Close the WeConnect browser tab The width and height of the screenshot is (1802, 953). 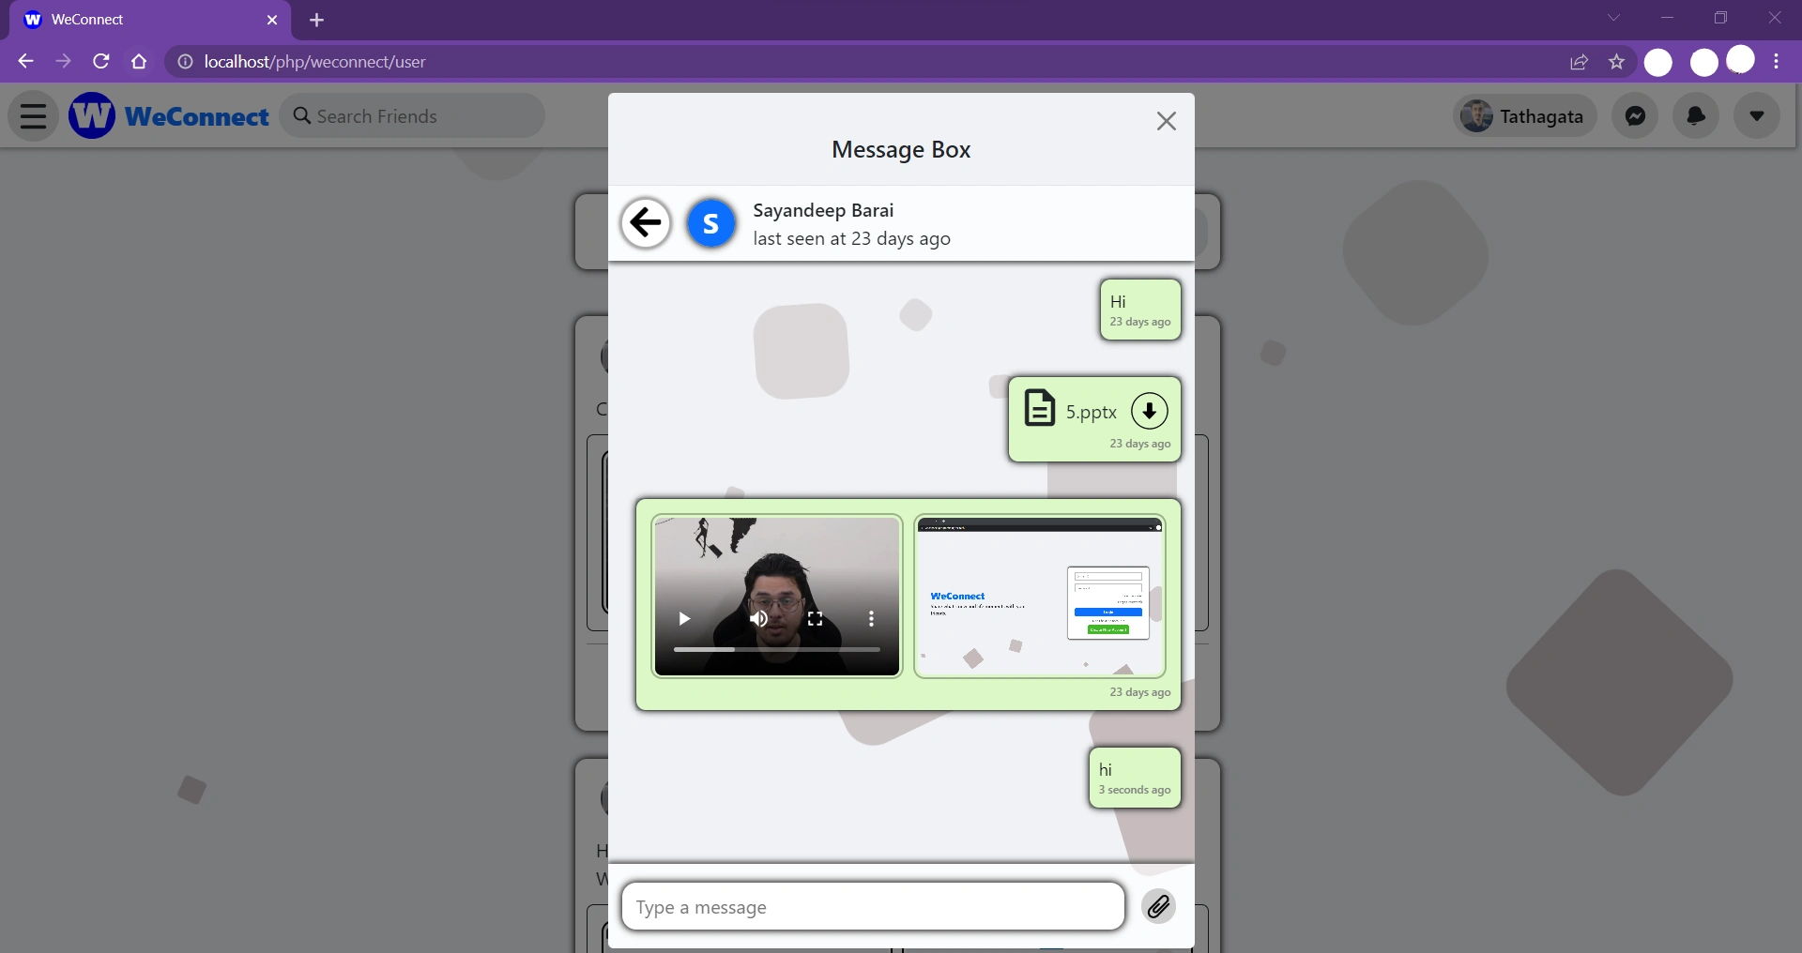(x=272, y=20)
